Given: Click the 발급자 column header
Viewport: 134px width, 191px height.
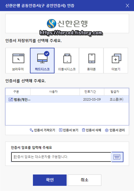Looking at the screenshot, I should pos(116,92).
